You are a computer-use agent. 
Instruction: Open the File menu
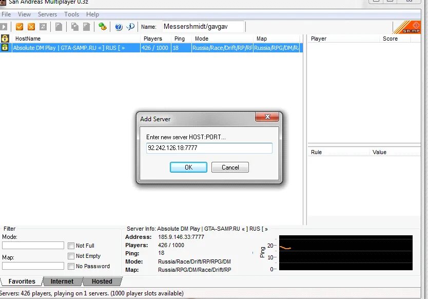[6, 14]
